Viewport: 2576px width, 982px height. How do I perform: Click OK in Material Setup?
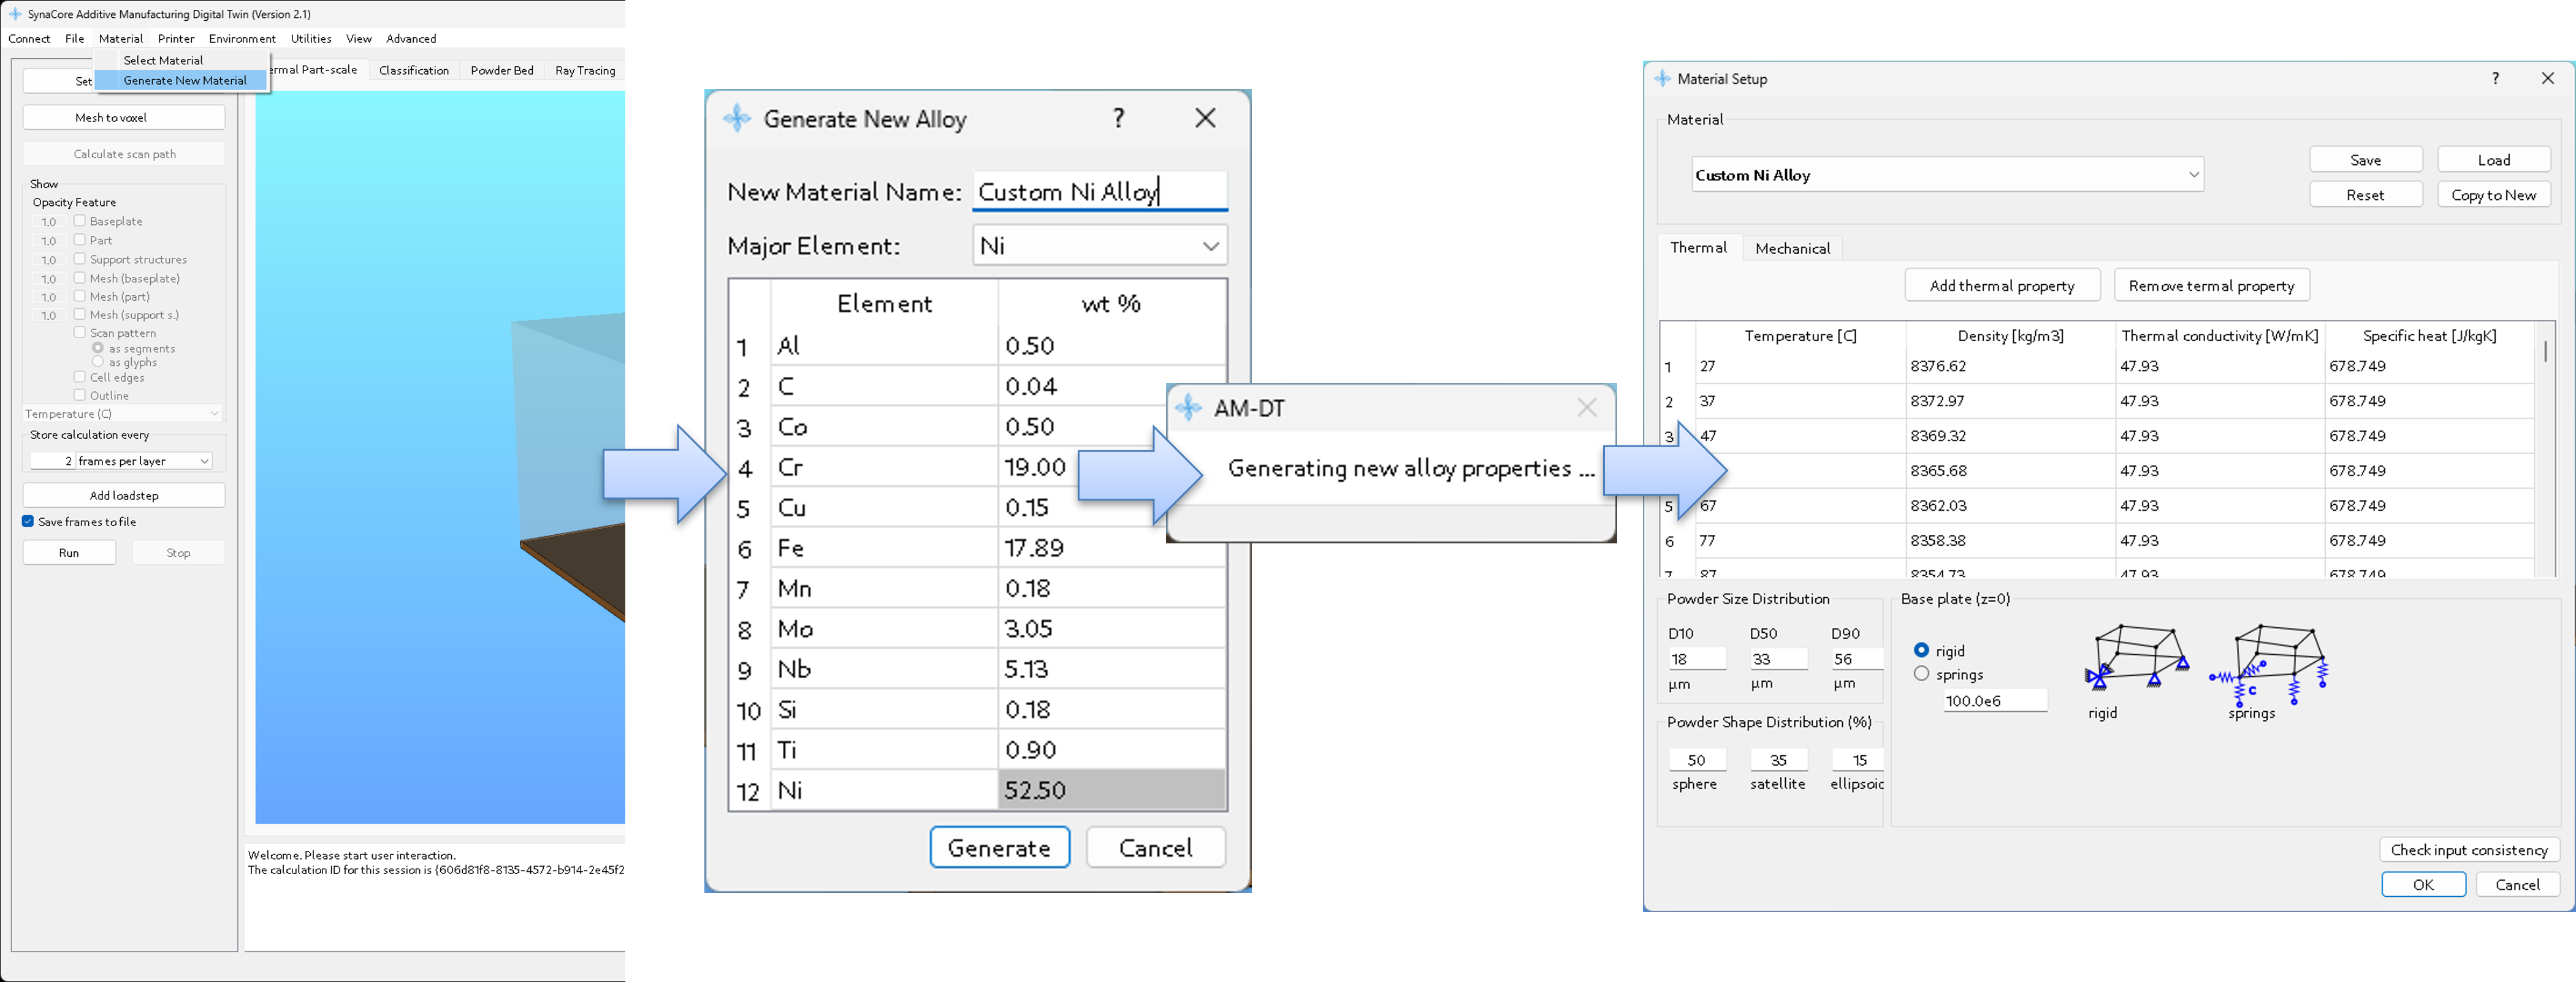pos(2423,884)
